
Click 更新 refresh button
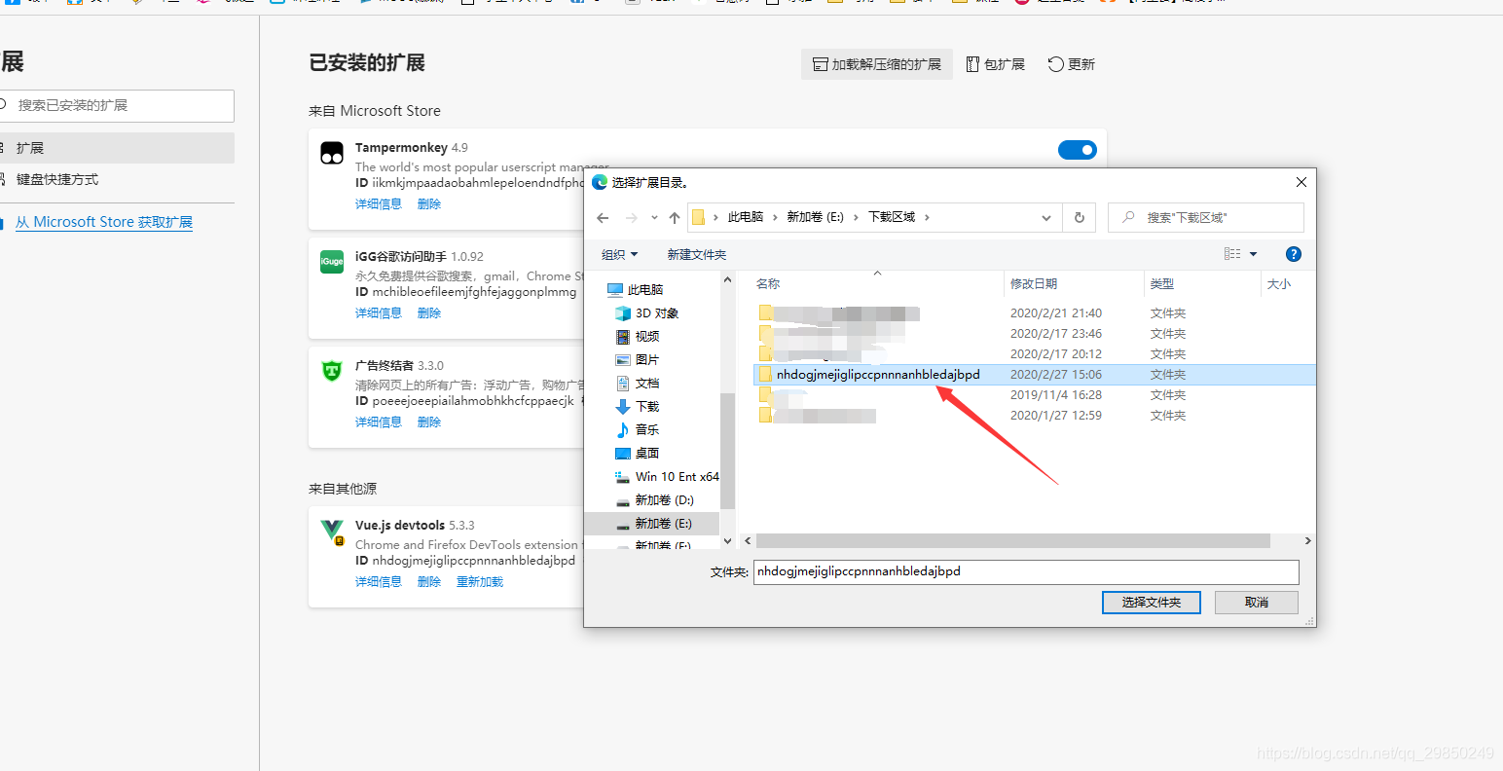tap(1072, 64)
